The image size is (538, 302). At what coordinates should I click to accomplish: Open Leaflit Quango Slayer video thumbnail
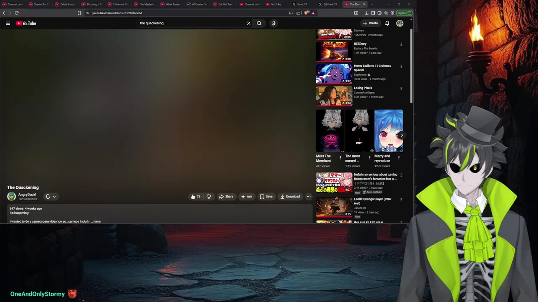click(334, 207)
